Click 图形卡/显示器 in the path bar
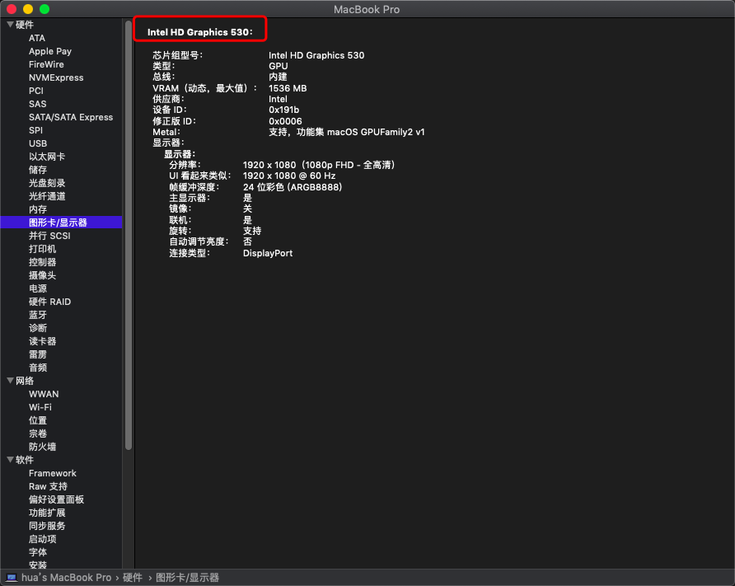Viewport: 735px width, 586px height. (188, 578)
